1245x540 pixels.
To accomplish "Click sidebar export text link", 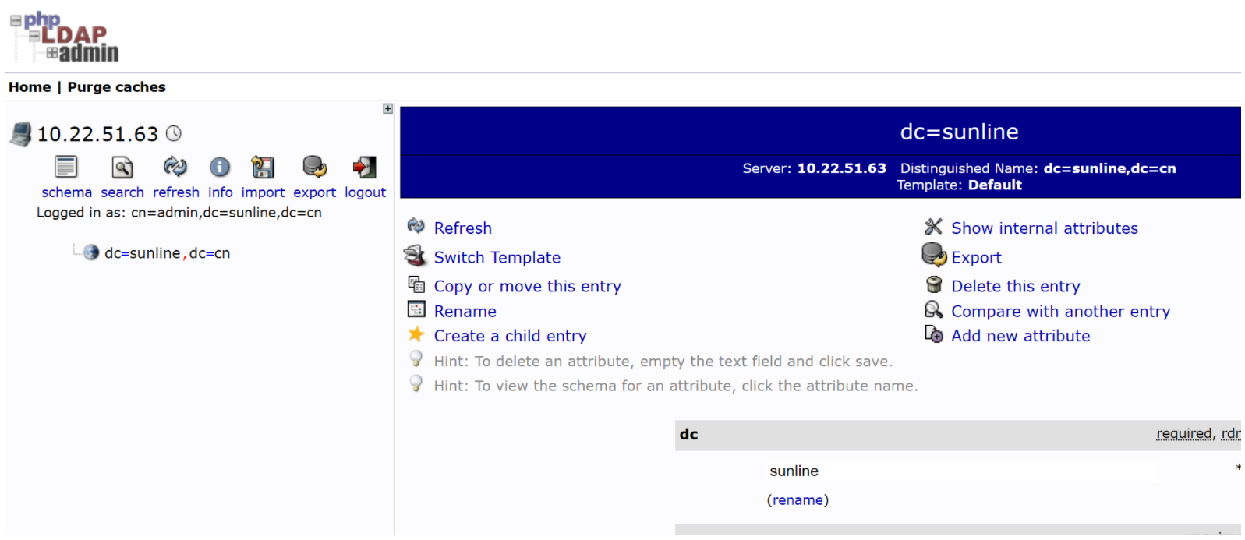I will coord(314,192).
